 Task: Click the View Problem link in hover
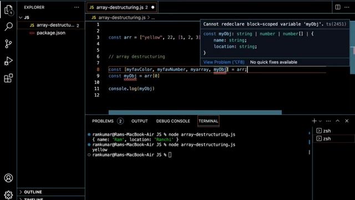coord(224,62)
